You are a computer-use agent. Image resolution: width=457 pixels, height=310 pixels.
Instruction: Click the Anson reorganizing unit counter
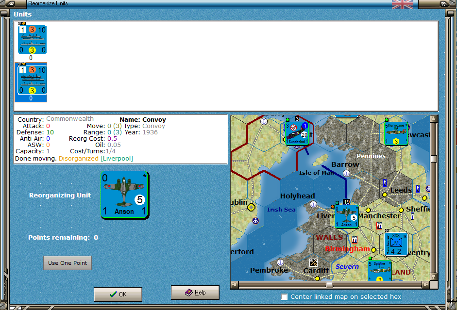tap(125, 195)
